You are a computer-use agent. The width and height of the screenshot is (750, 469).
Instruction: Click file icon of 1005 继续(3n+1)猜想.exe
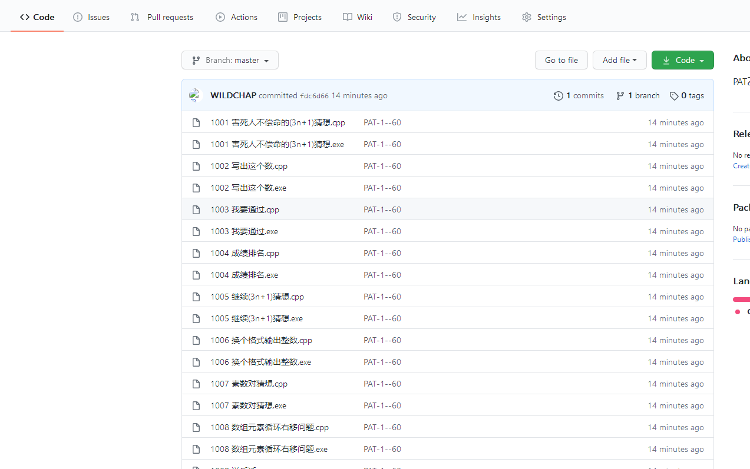pos(196,318)
